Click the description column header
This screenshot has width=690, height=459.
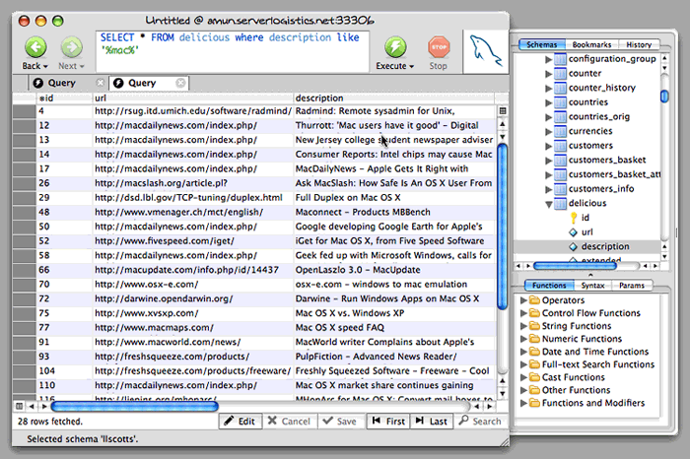click(x=394, y=98)
